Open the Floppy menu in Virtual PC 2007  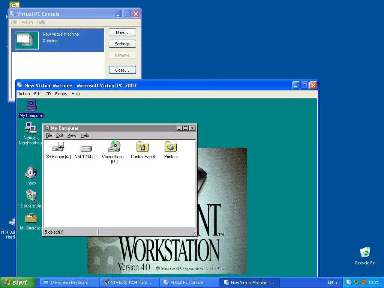[x=61, y=94]
